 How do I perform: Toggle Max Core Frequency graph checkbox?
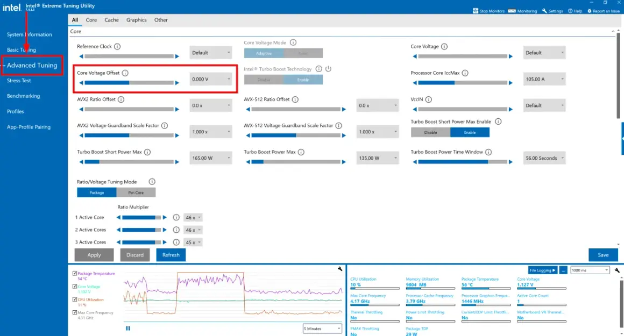75,312
